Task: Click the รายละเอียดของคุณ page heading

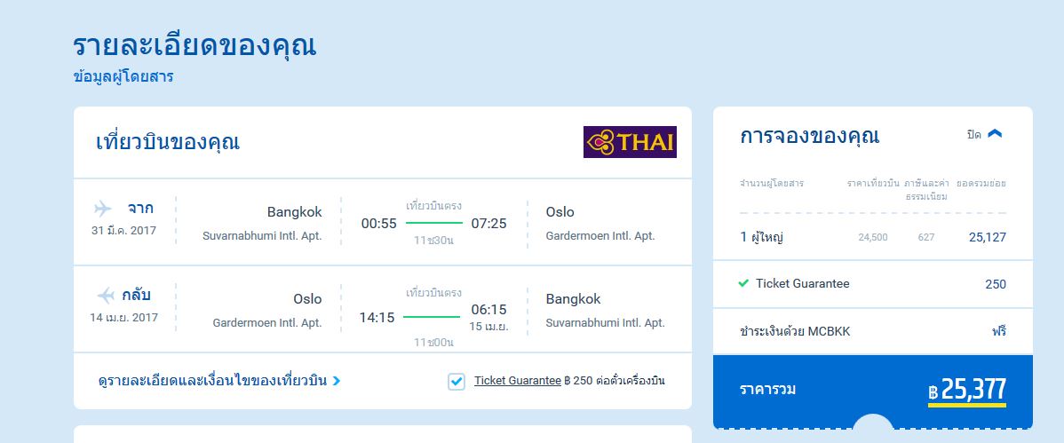Action: 195,45
